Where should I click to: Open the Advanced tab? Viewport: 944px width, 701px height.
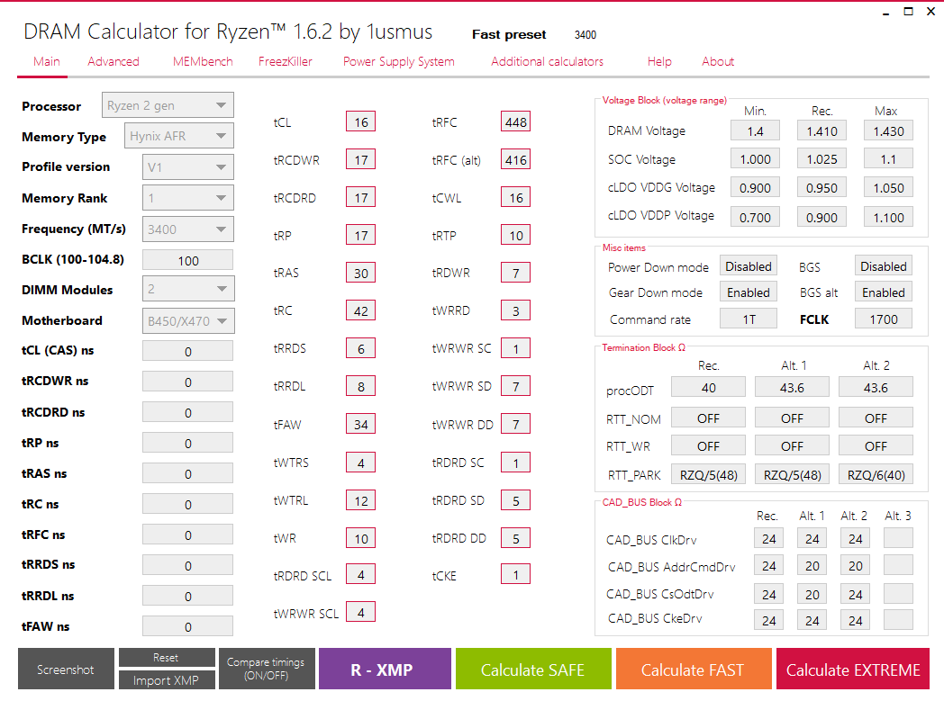tap(113, 61)
